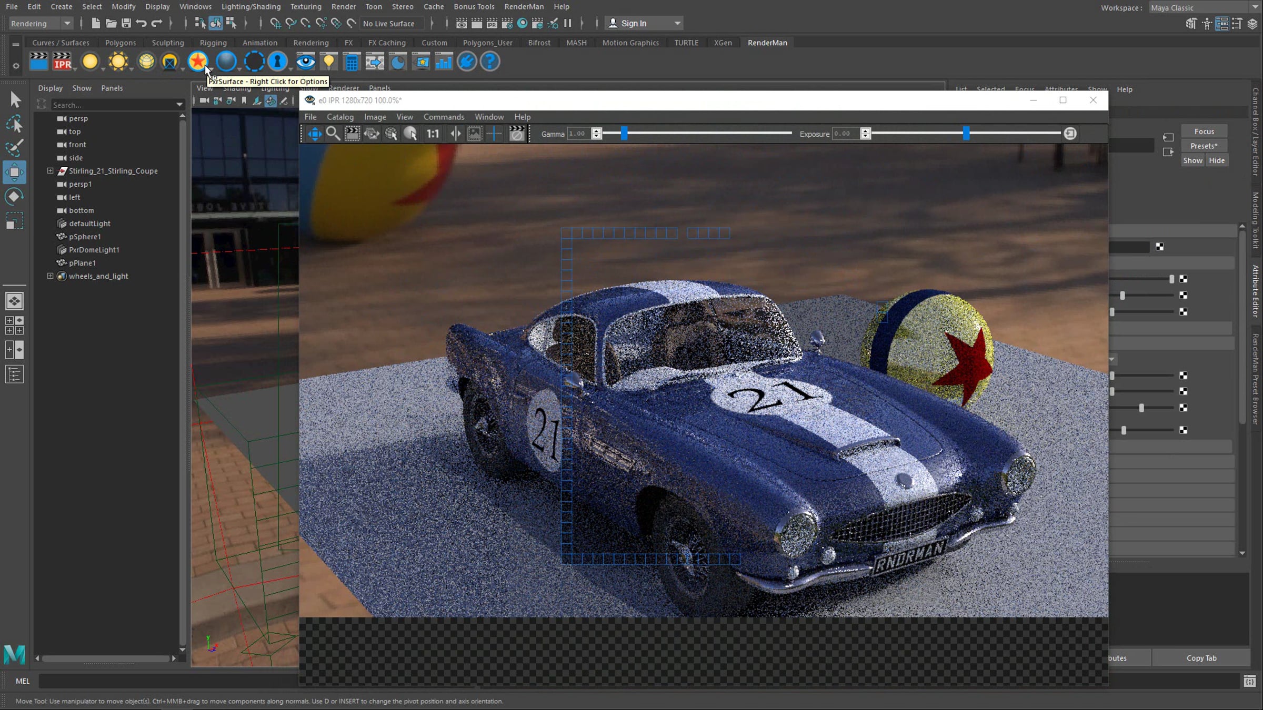Click the blue keyhole shelf icon

pyautogui.click(x=277, y=62)
